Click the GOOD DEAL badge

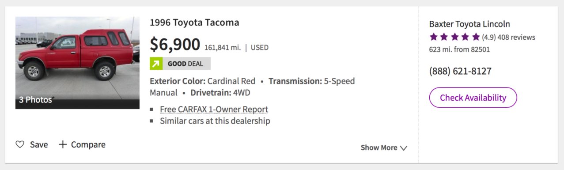(180, 64)
